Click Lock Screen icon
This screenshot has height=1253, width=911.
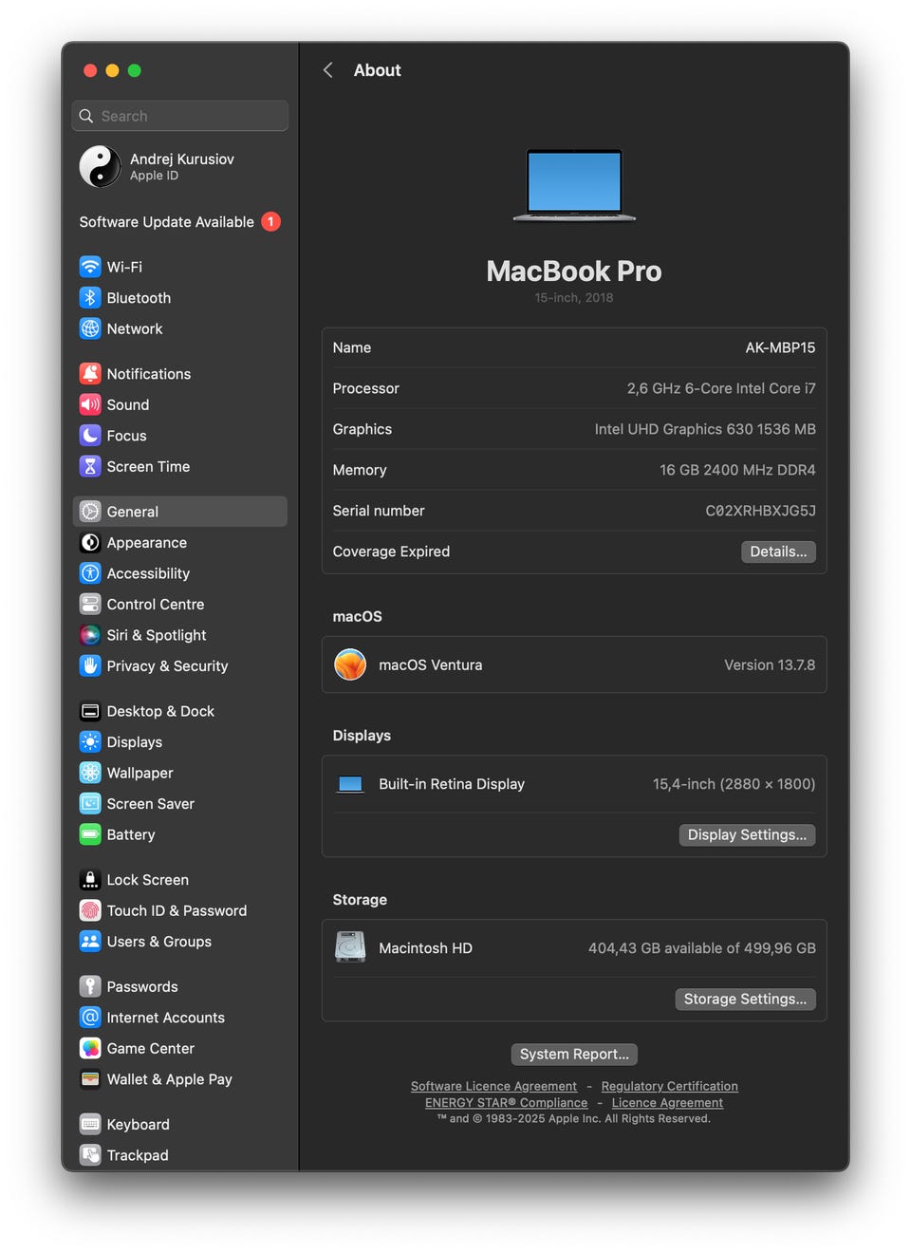90,880
